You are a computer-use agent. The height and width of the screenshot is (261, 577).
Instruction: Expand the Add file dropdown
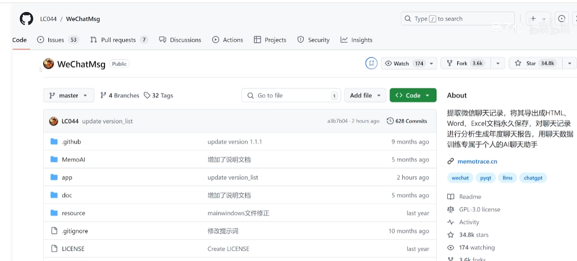click(x=365, y=95)
